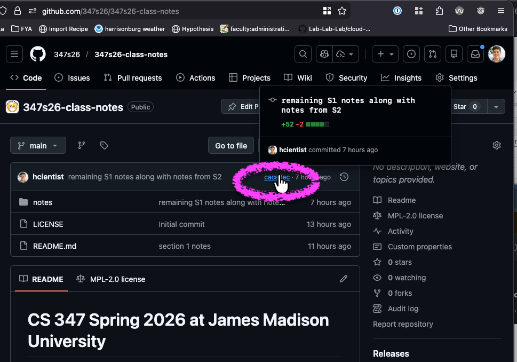This screenshot has width=517, height=362.
Task: Open the Audit log link
Action: coord(396,309)
